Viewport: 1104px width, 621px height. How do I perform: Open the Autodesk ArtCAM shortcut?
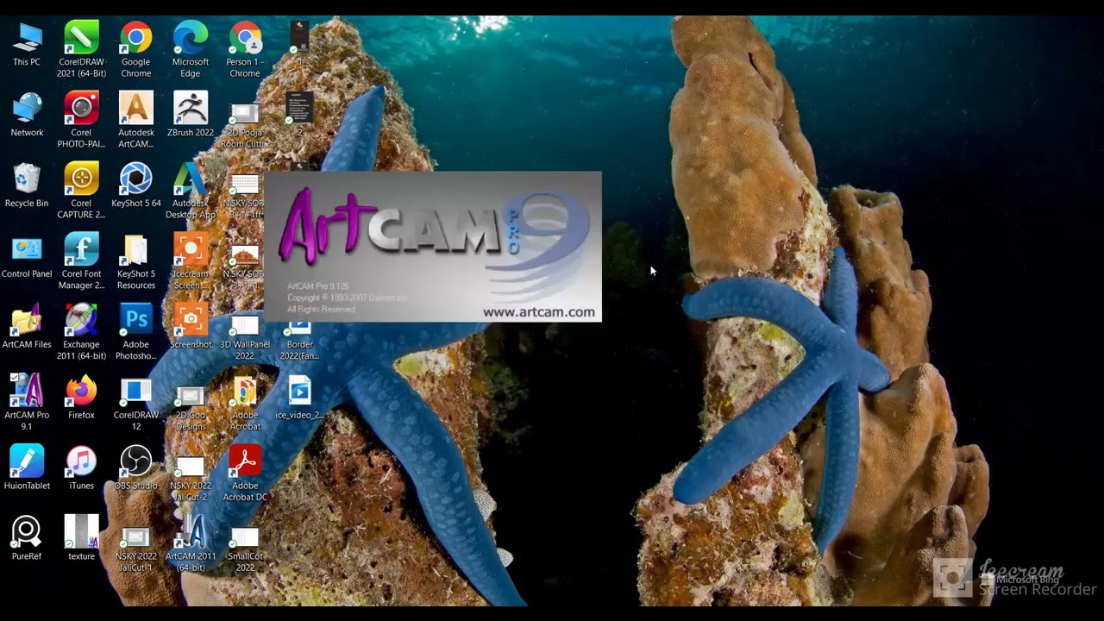(136, 120)
